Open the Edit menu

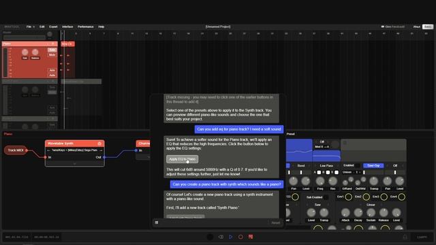pyautogui.click(x=42, y=27)
